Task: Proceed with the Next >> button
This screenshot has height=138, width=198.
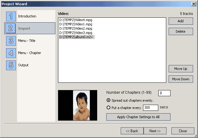Action: (x=155, y=131)
